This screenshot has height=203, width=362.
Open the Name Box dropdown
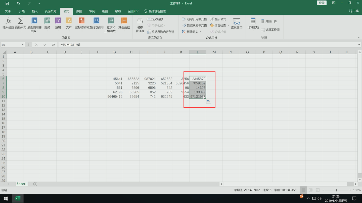(x=23, y=45)
